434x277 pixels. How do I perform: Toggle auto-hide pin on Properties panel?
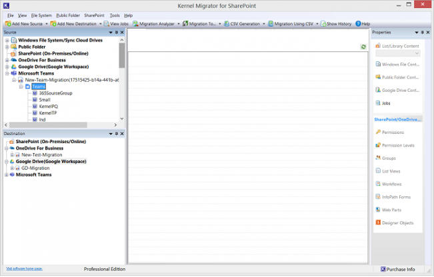(x=423, y=32)
